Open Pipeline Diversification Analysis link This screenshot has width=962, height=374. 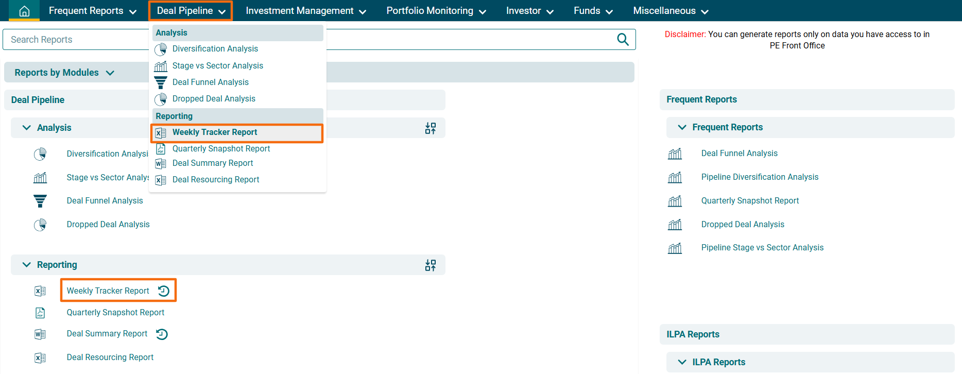point(760,177)
